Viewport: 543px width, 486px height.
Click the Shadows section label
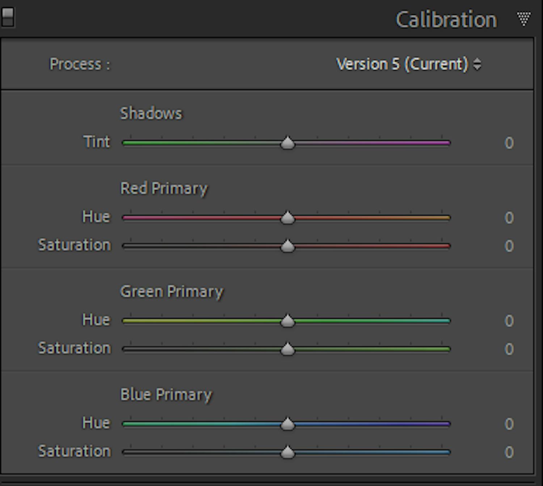tap(151, 114)
